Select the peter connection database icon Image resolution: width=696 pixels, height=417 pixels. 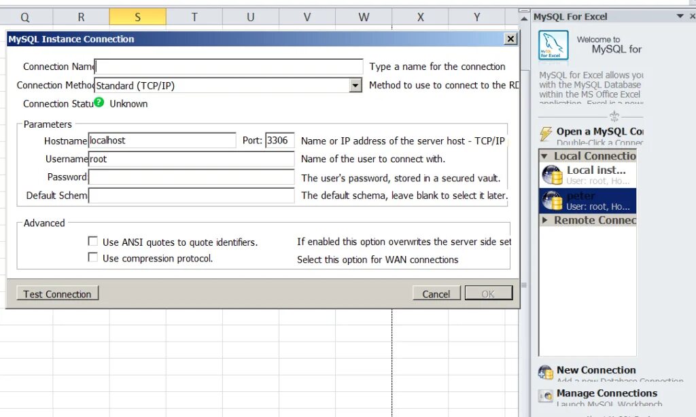point(552,200)
